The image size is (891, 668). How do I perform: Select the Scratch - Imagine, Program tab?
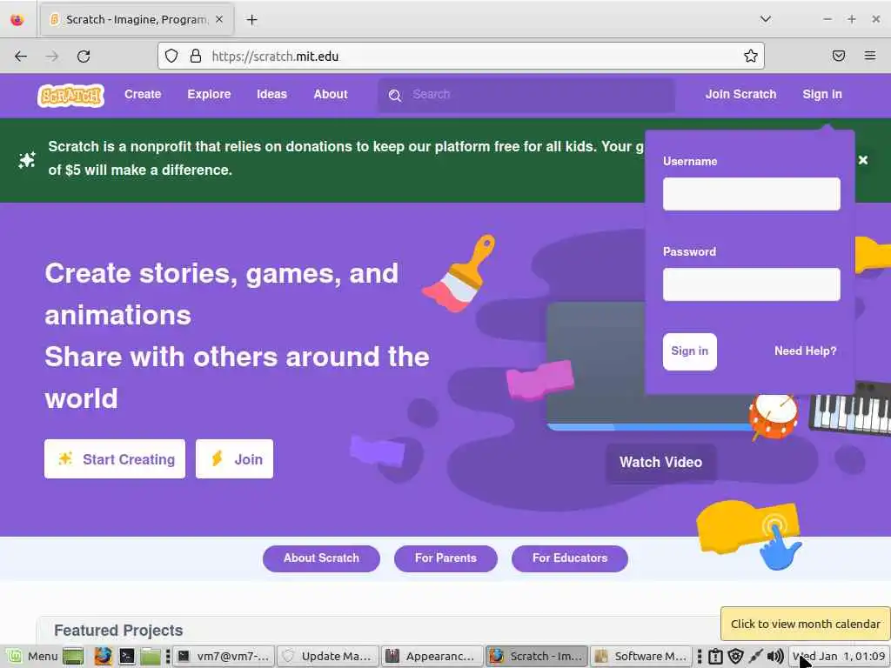coord(137,20)
